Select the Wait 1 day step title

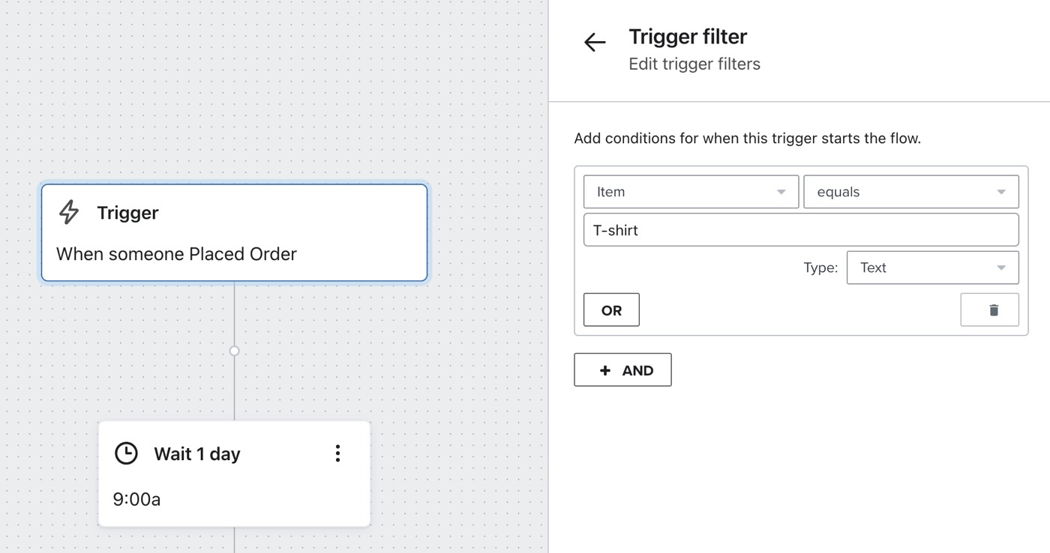click(196, 454)
